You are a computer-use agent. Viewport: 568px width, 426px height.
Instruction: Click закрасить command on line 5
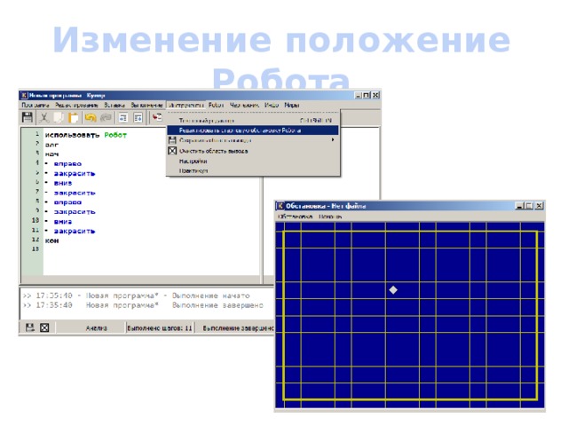tap(75, 174)
